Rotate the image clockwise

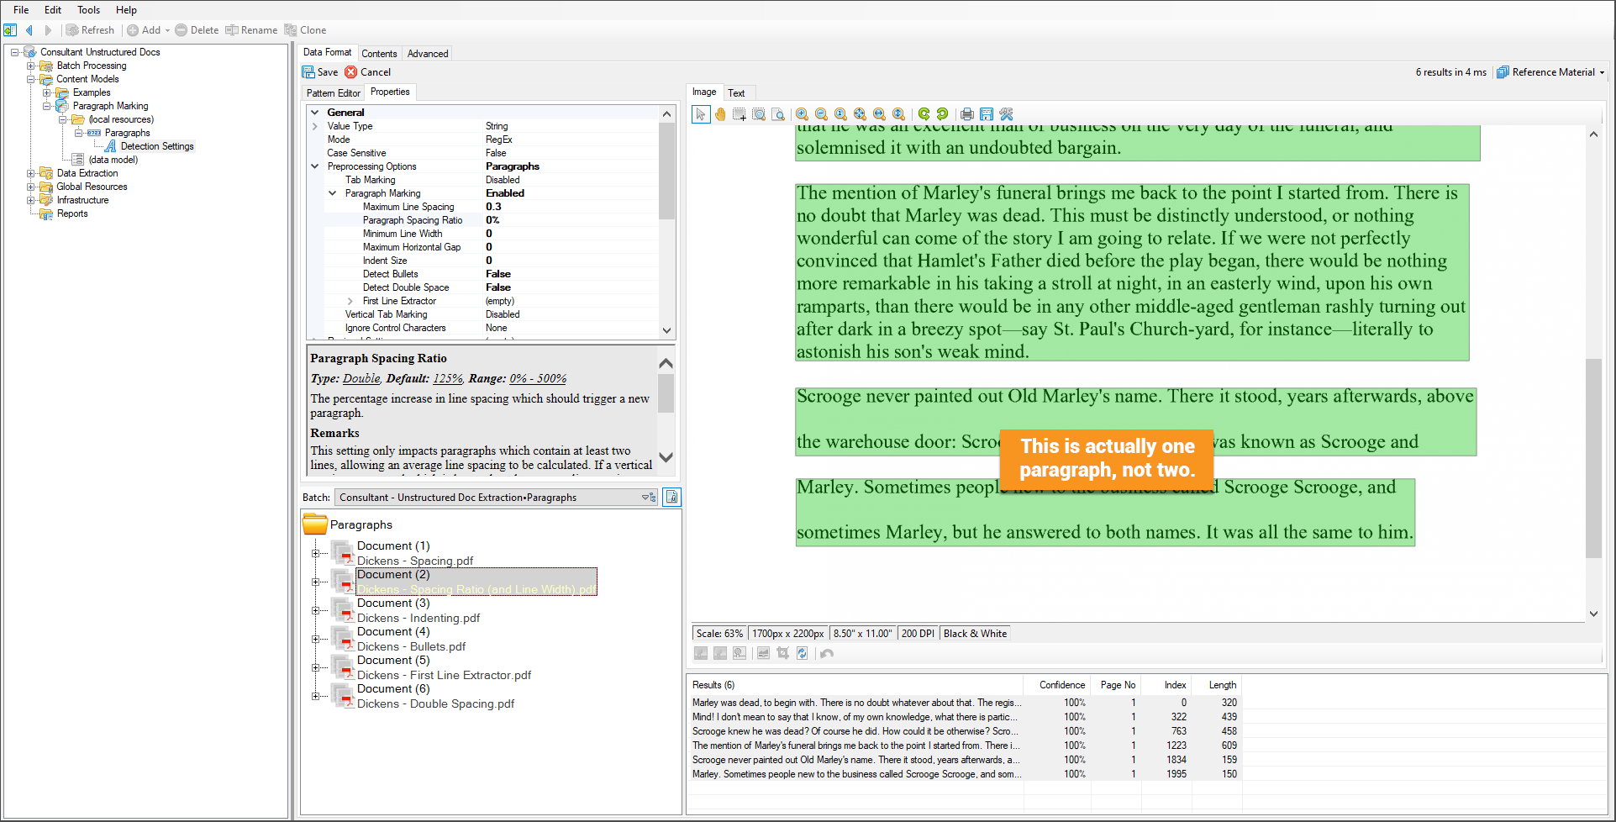[x=942, y=114]
